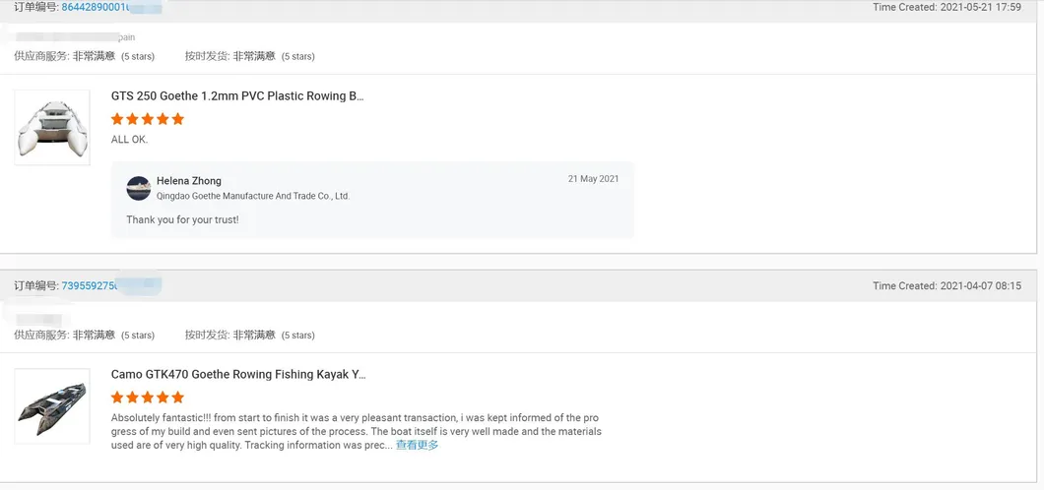Click fifth star of GTS 250 rating

177,119
